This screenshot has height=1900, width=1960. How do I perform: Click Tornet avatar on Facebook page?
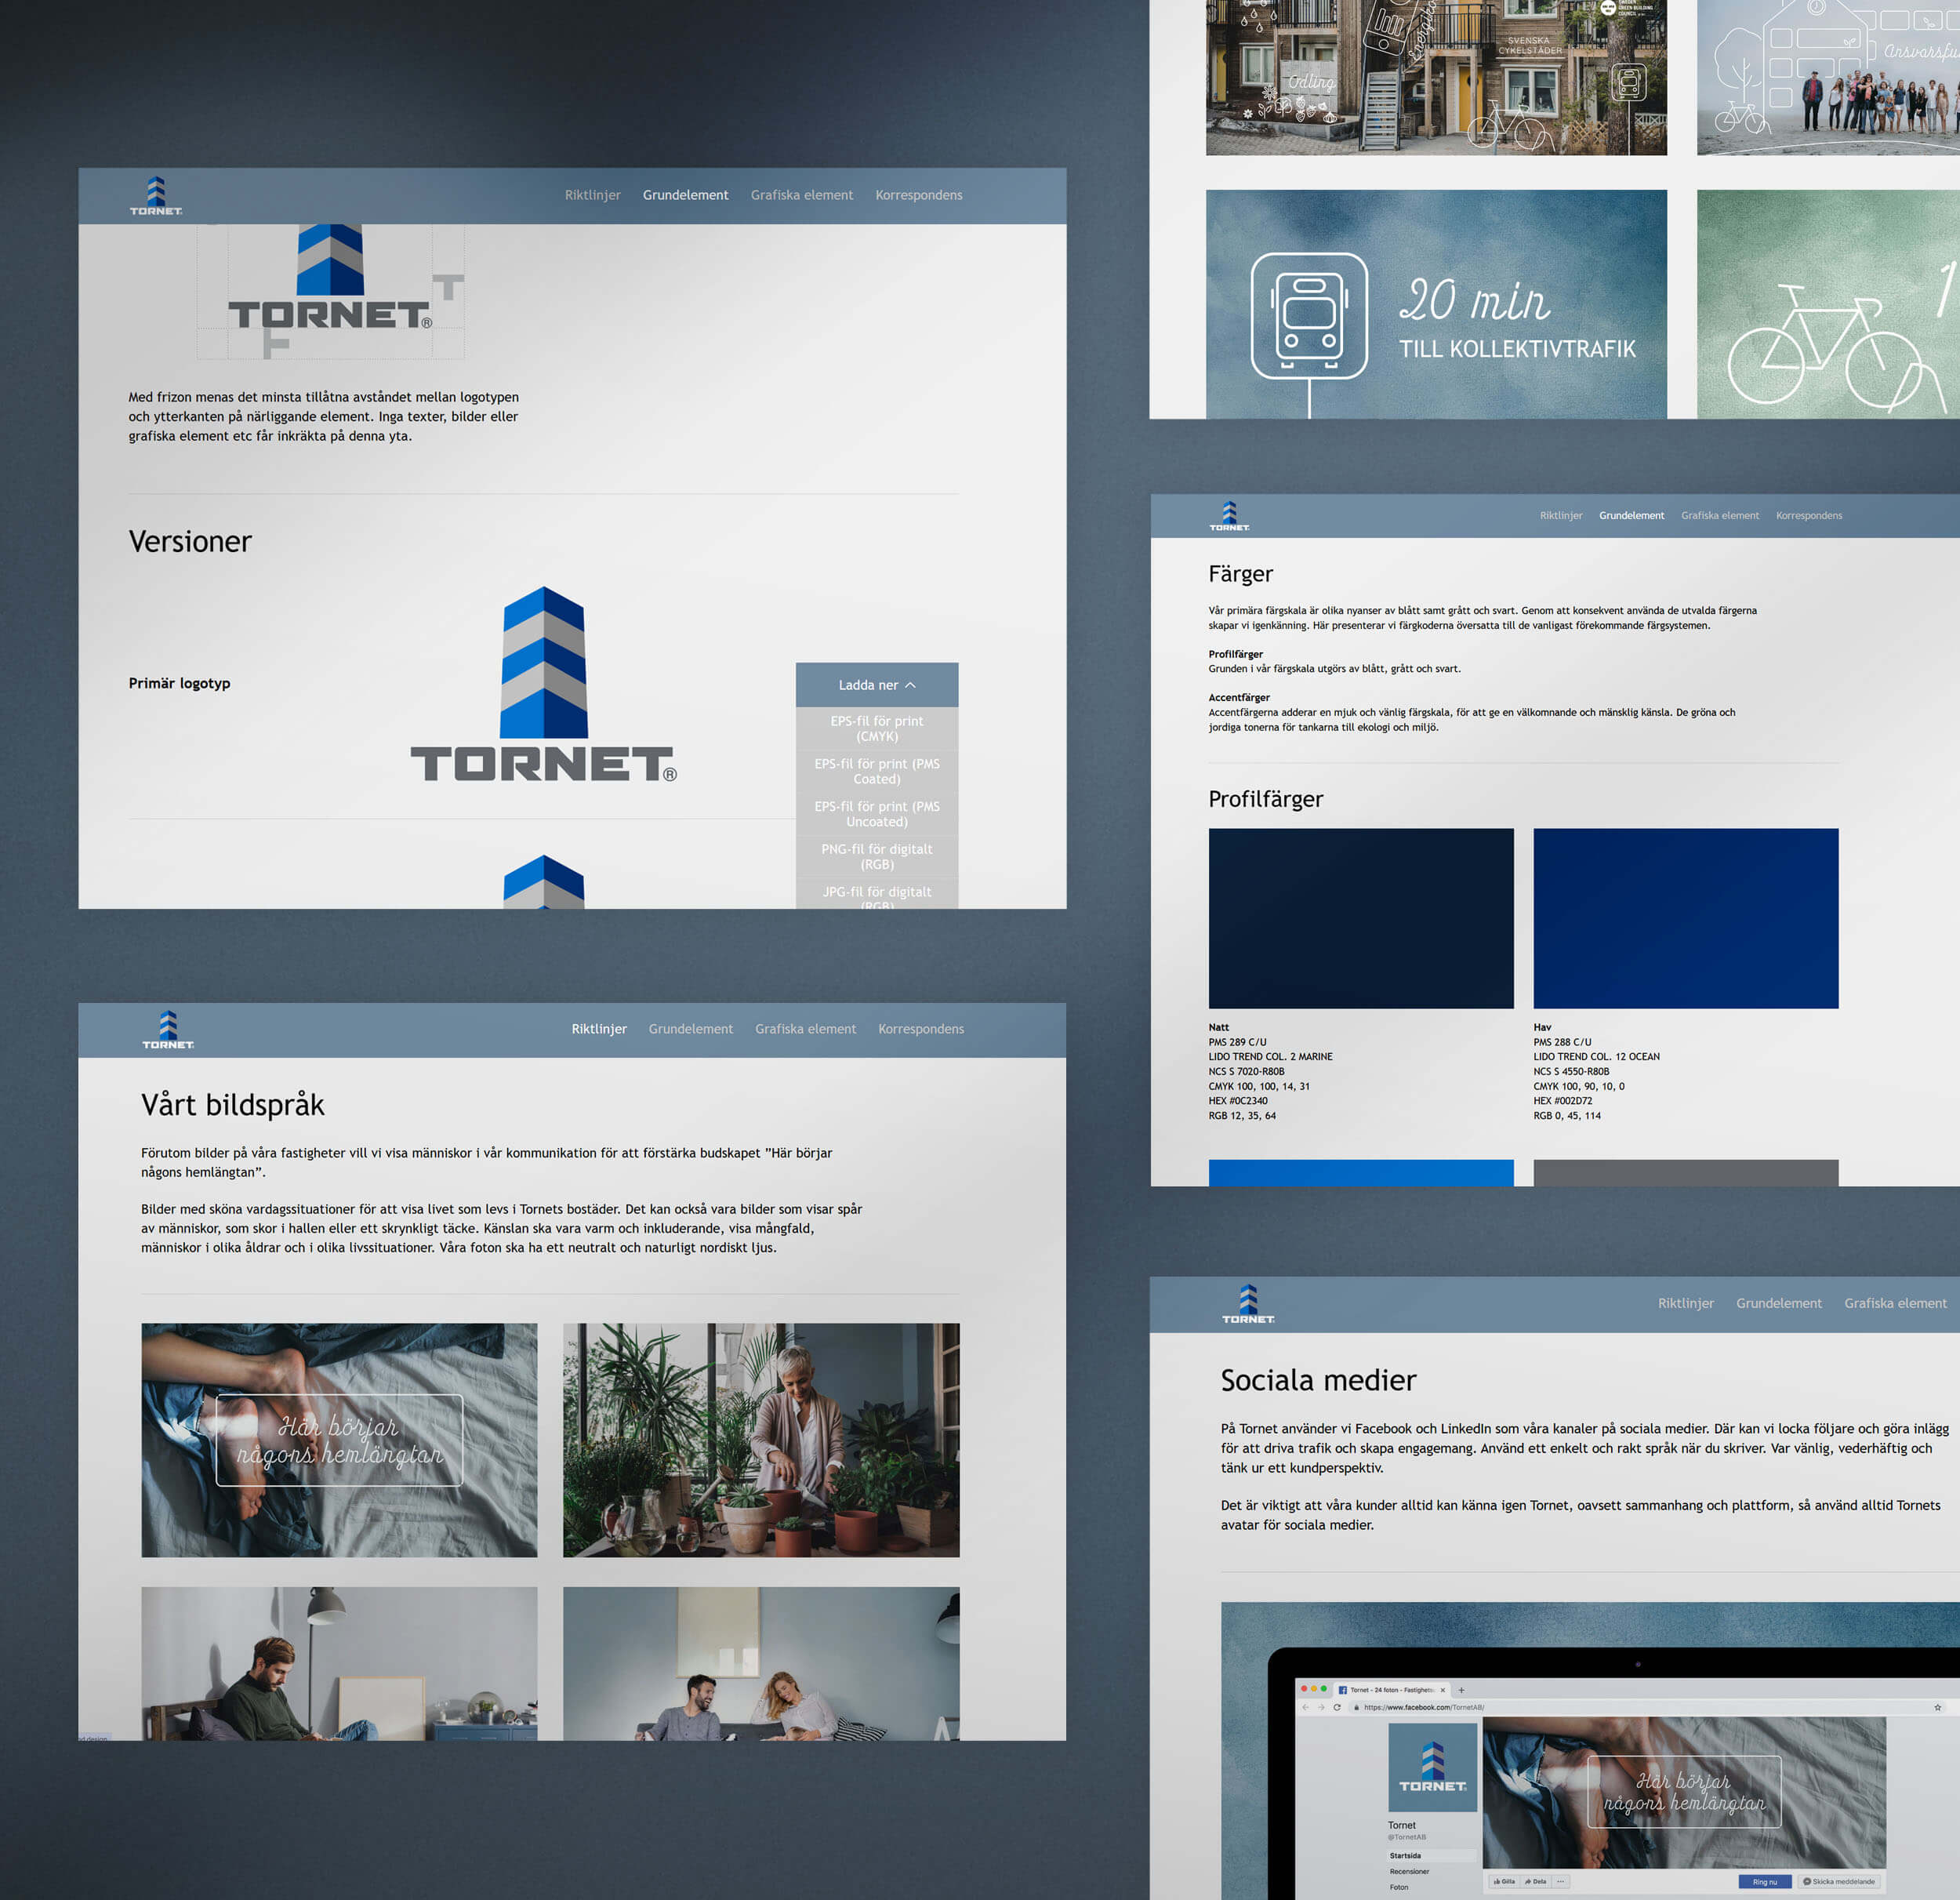coord(1432,1768)
